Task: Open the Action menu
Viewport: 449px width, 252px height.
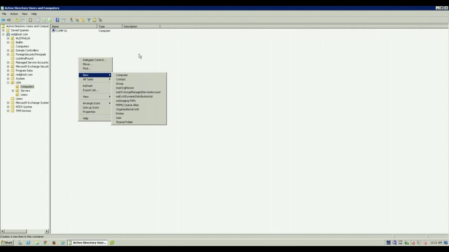Action: click(x=14, y=14)
